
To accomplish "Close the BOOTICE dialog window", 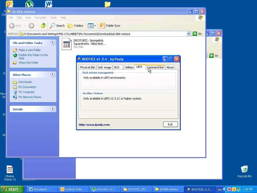I will [176, 59].
